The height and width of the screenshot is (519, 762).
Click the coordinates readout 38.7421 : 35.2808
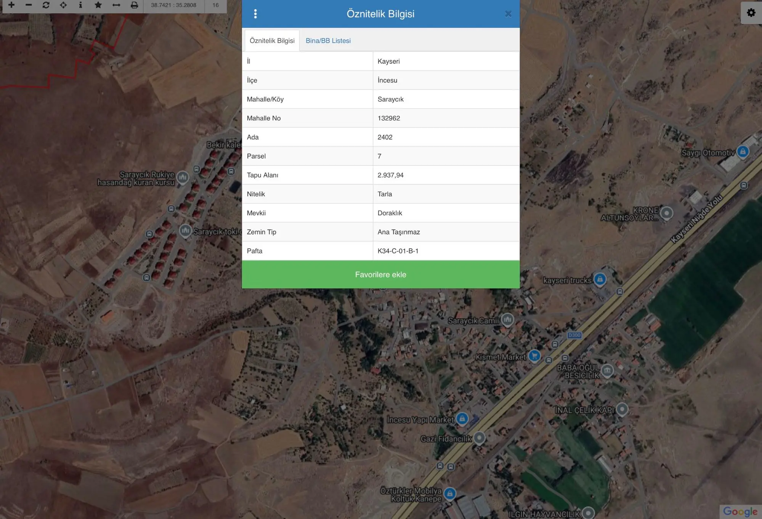point(173,5)
